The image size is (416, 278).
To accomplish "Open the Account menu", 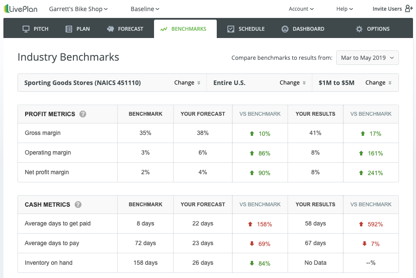I will point(301,9).
